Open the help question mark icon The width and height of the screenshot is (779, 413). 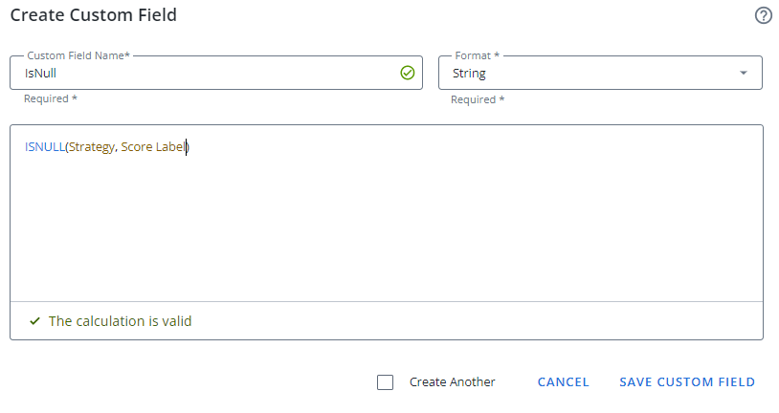click(x=763, y=15)
